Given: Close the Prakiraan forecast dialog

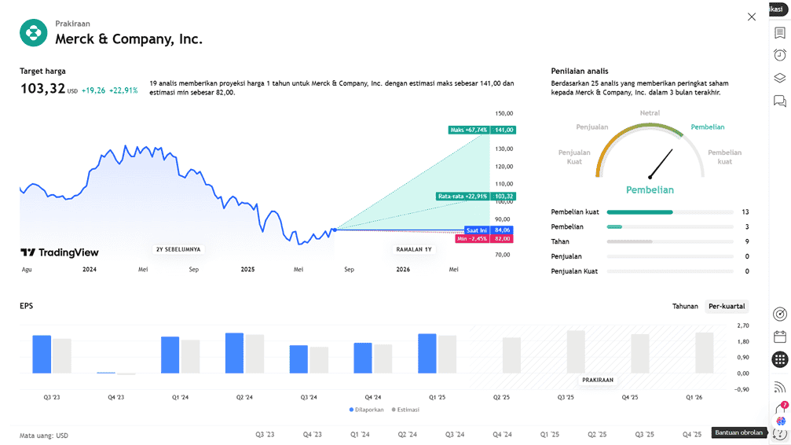Looking at the screenshot, I should [x=752, y=17].
